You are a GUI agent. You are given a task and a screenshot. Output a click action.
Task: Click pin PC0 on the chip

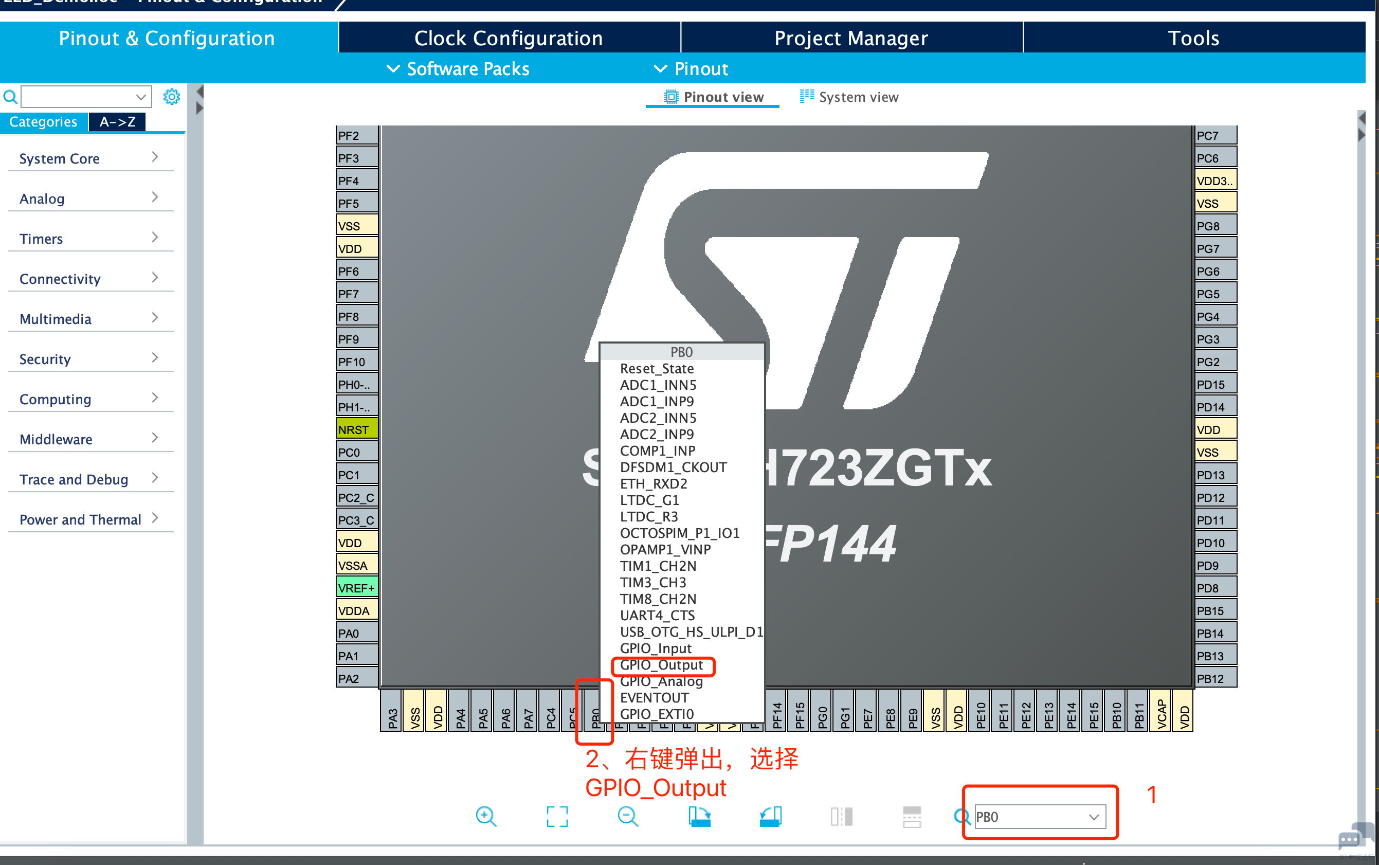pyautogui.click(x=357, y=452)
